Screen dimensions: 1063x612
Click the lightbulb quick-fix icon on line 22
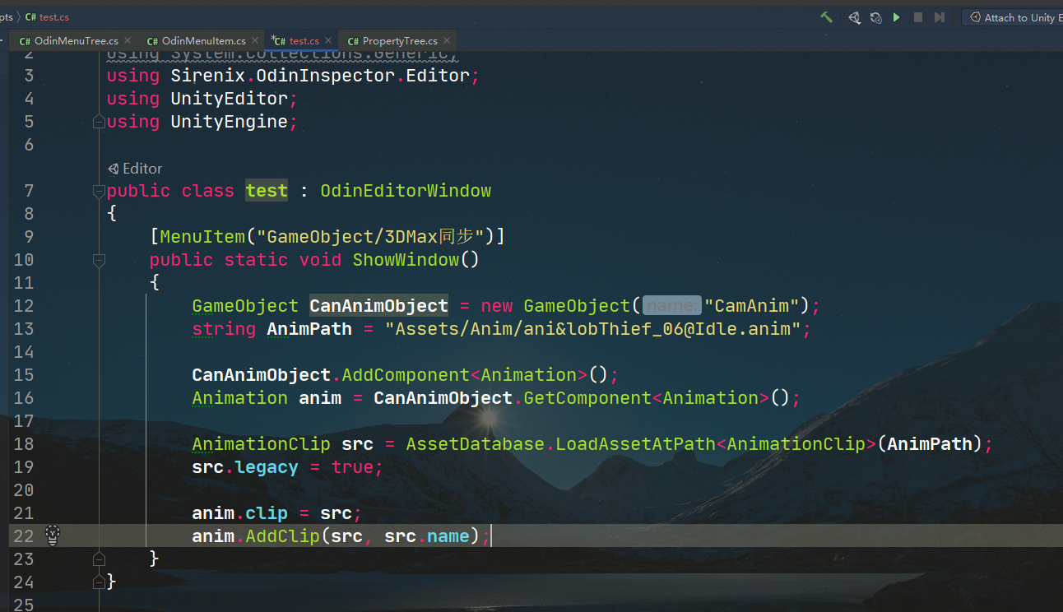coord(53,535)
